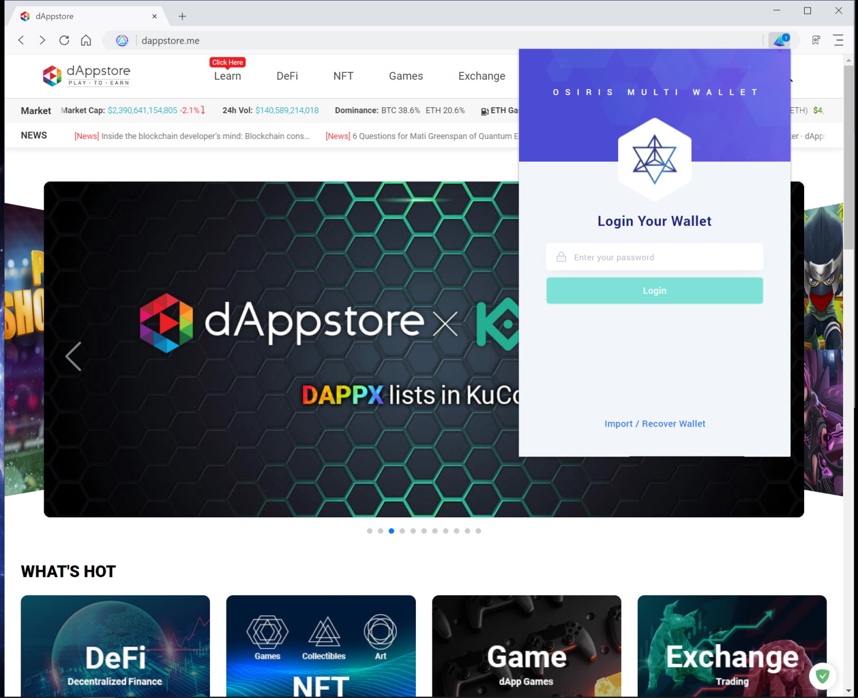This screenshot has height=698, width=858.
Task: Read the blockchain developer's mind news
Action: pyautogui.click(x=192, y=136)
